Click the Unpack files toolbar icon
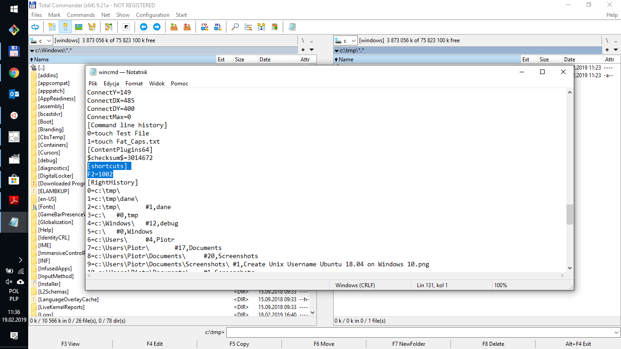This screenshot has height=349, width=621. [x=187, y=27]
